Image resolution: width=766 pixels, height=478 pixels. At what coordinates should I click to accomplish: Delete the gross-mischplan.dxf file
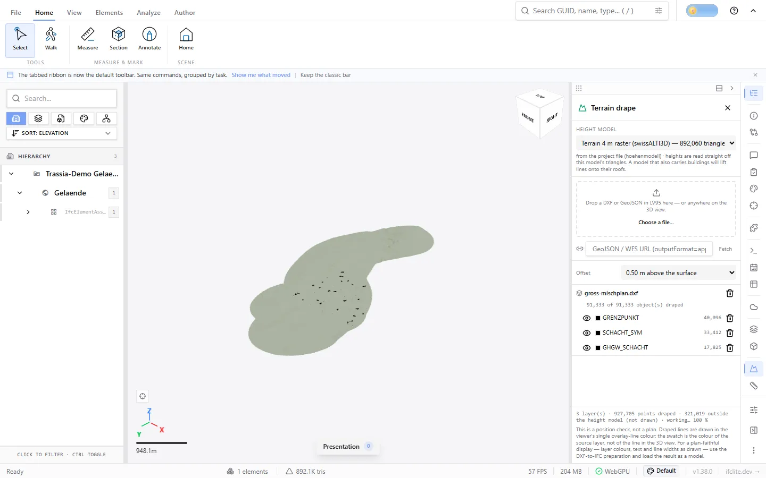[x=730, y=293]
